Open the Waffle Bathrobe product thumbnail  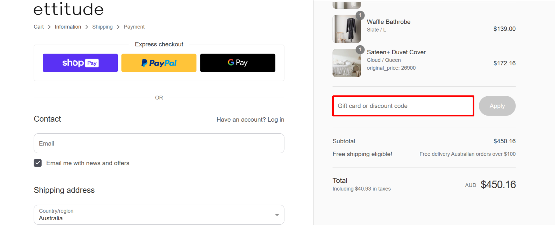click(x=347, y=29)
